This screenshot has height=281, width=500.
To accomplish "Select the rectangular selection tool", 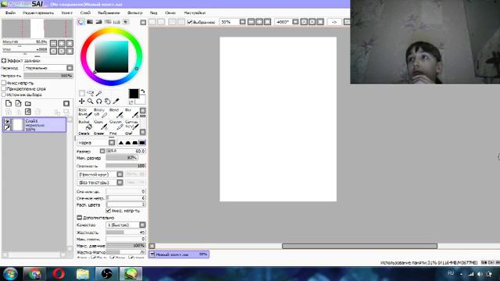I will tap(82, 93).
